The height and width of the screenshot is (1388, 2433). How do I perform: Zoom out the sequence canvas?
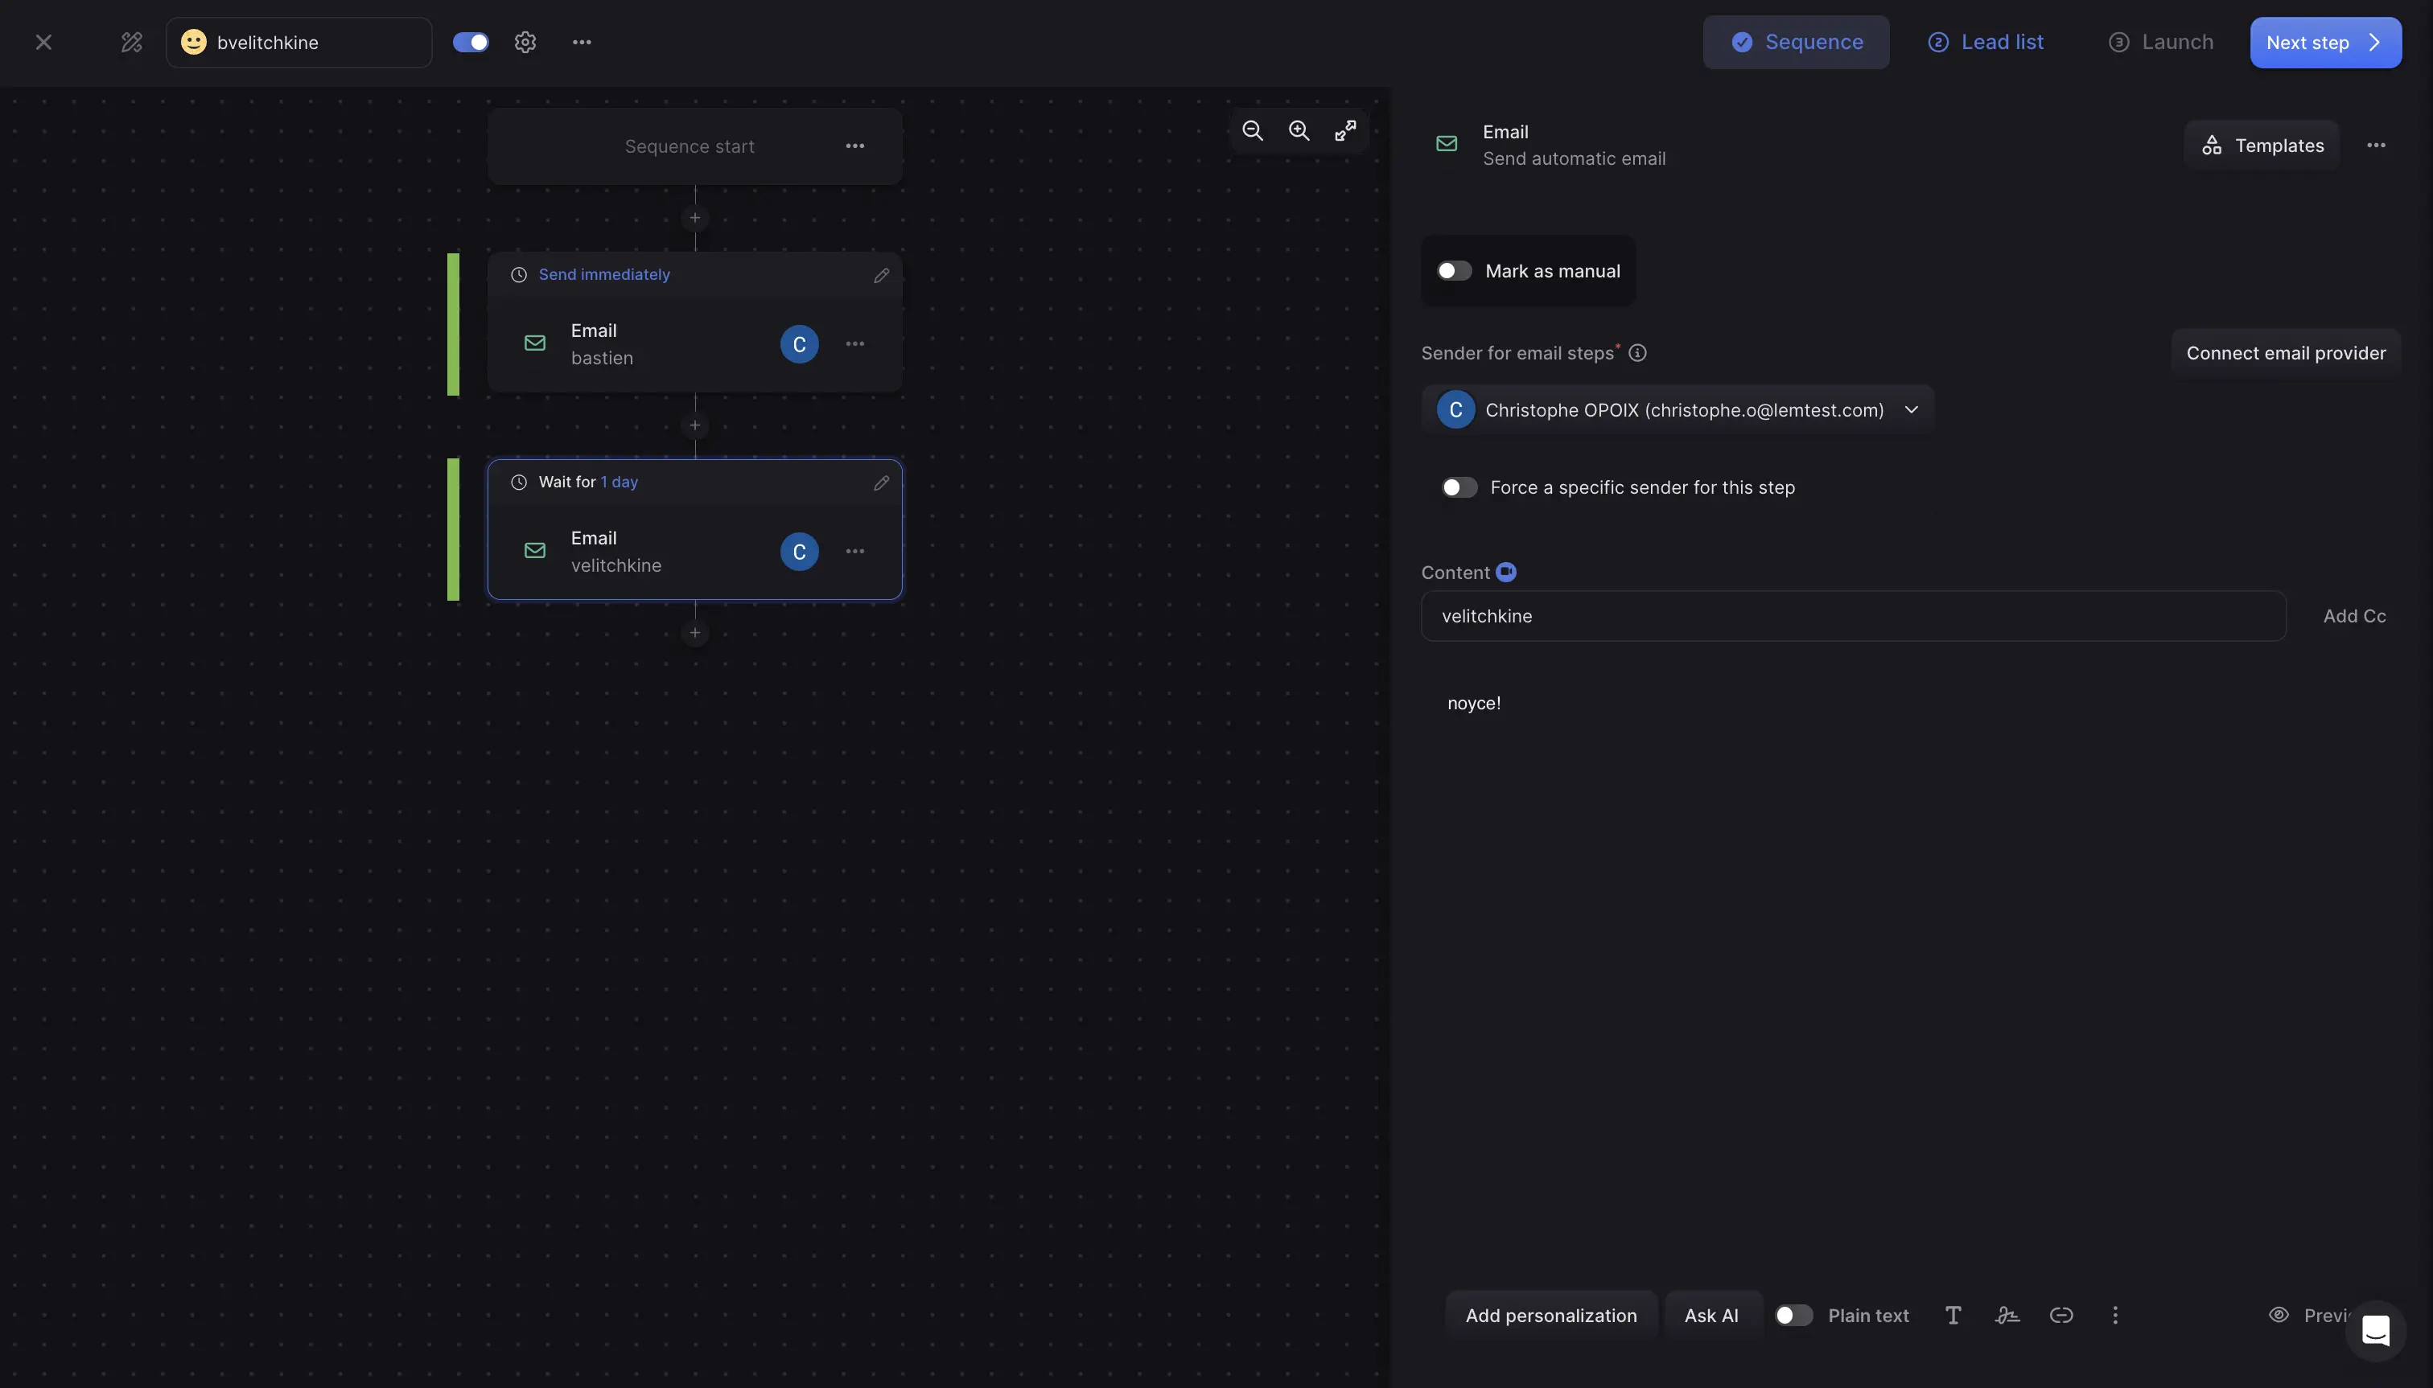1252,130
